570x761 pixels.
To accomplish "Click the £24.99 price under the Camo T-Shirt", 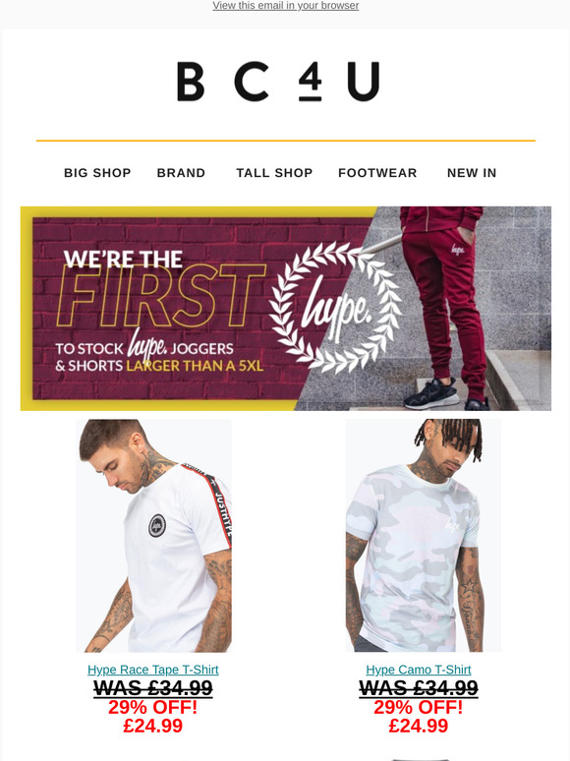I will tap(418, 726).
